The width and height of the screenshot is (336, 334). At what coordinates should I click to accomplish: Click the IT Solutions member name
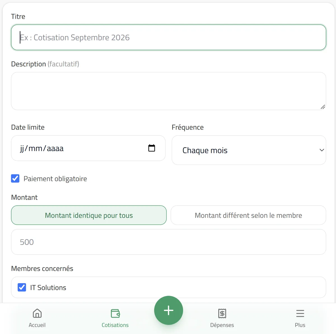click(48, 288)
